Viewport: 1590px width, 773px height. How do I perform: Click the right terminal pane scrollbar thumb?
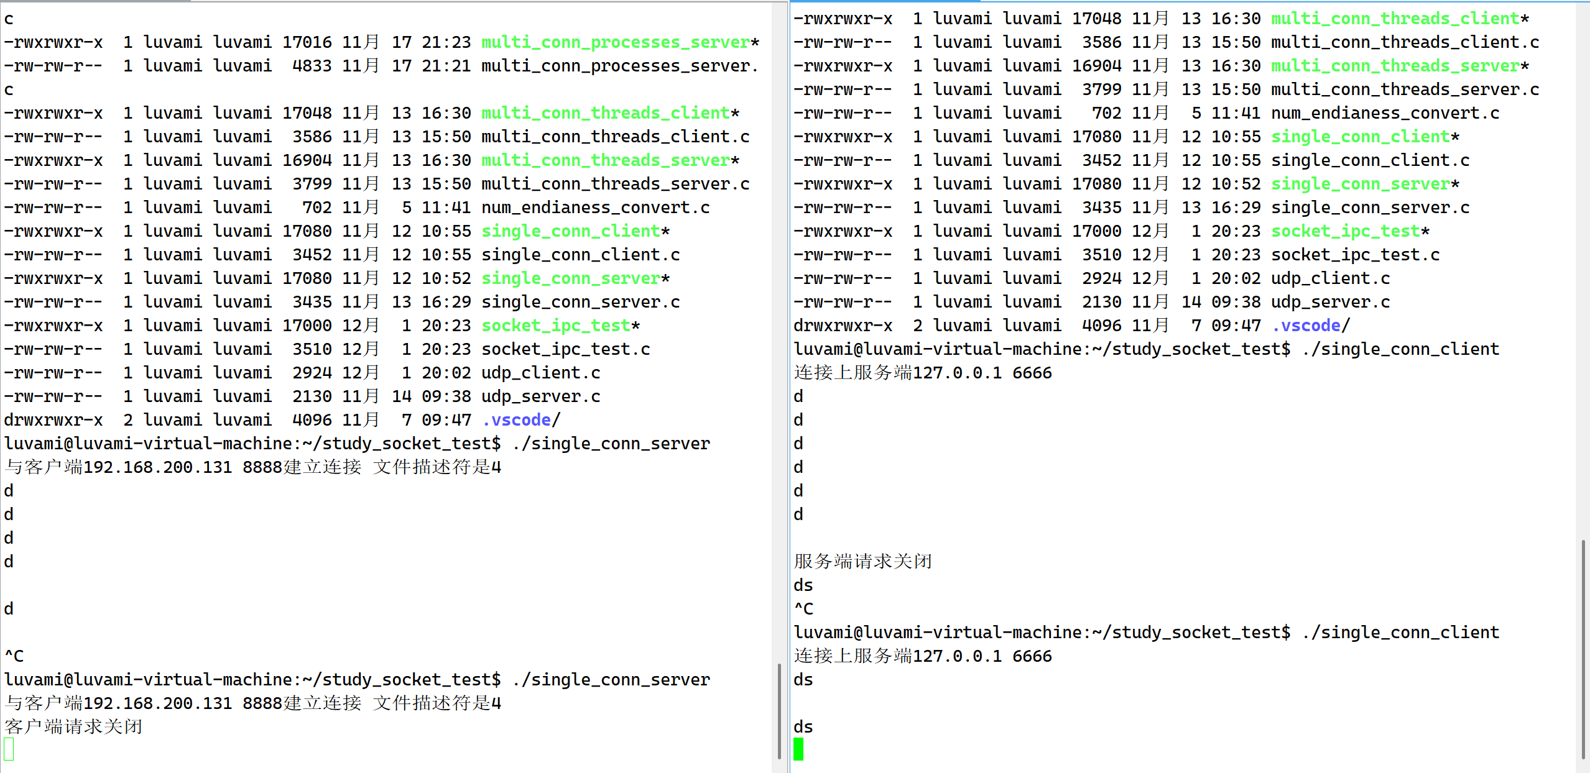pyautogui.click(x=1583, y=649)
